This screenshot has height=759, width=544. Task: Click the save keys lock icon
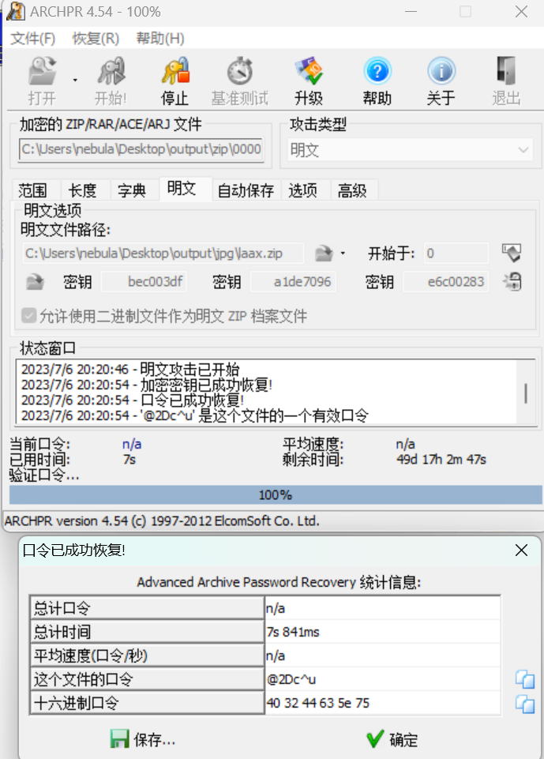pos(512,281)
